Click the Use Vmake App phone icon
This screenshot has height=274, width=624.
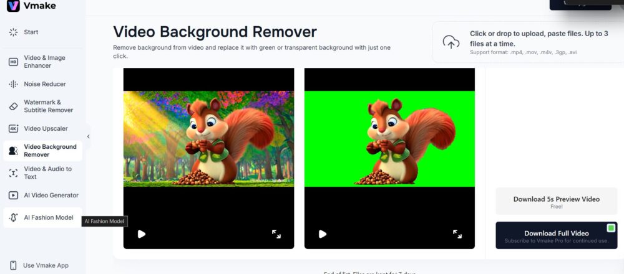click(13, 265)
